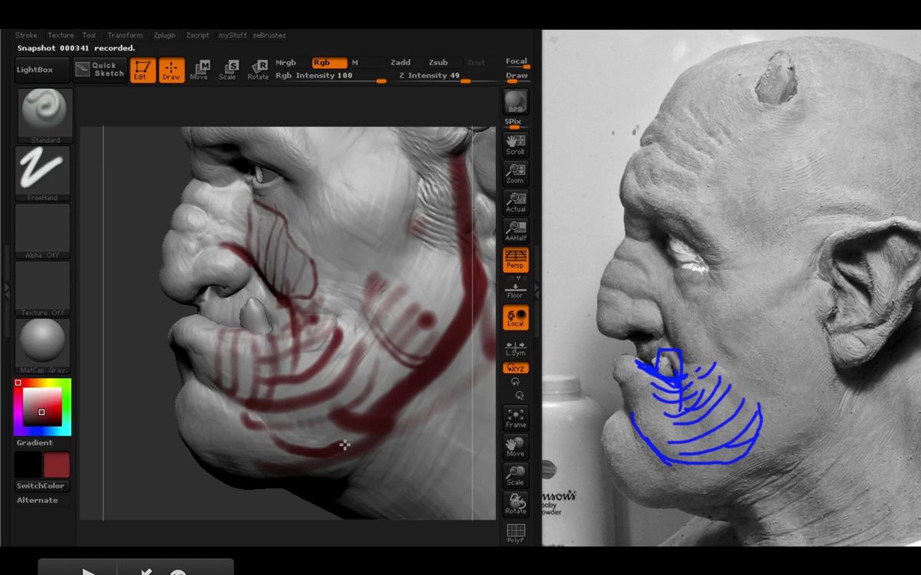This screenshot has height=575, width=921.
Task: Open the Tool menu
Action: [x=89, y=35]
